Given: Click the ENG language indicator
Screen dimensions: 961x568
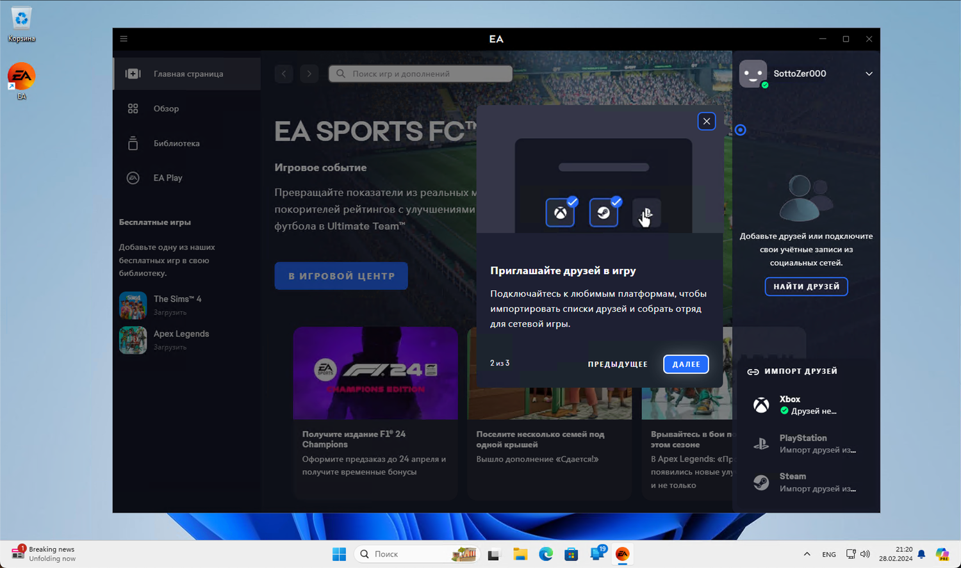Looking at the screenshot, I should [829, 555].
